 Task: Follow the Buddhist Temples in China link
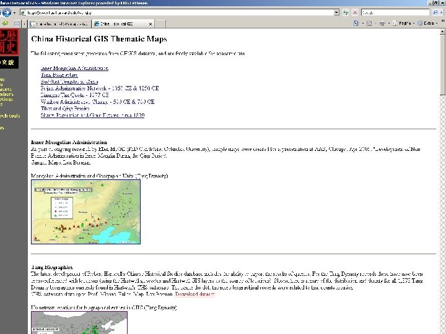pyautogui.click(x=69, y=82)
